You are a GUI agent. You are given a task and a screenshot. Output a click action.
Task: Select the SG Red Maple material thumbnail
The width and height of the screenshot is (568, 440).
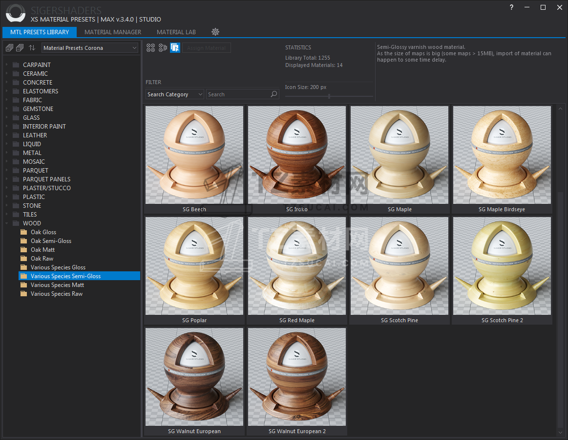296,266
